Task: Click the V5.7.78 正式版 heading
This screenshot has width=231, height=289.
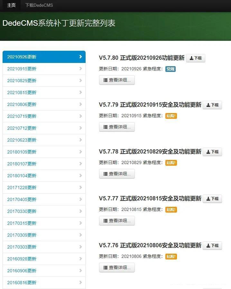Action: [150, 152]
